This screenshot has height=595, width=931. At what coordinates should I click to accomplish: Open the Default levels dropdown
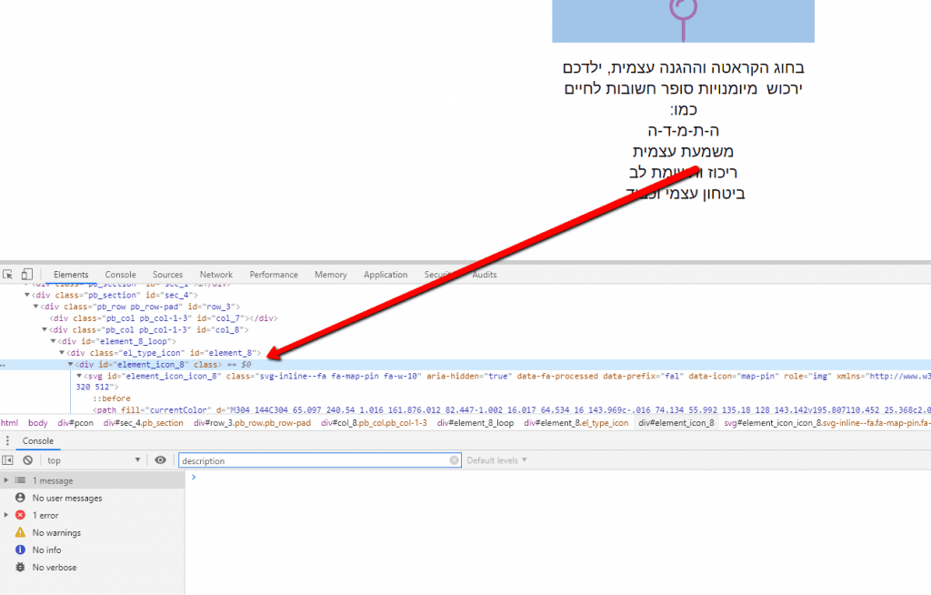point(496,460)
